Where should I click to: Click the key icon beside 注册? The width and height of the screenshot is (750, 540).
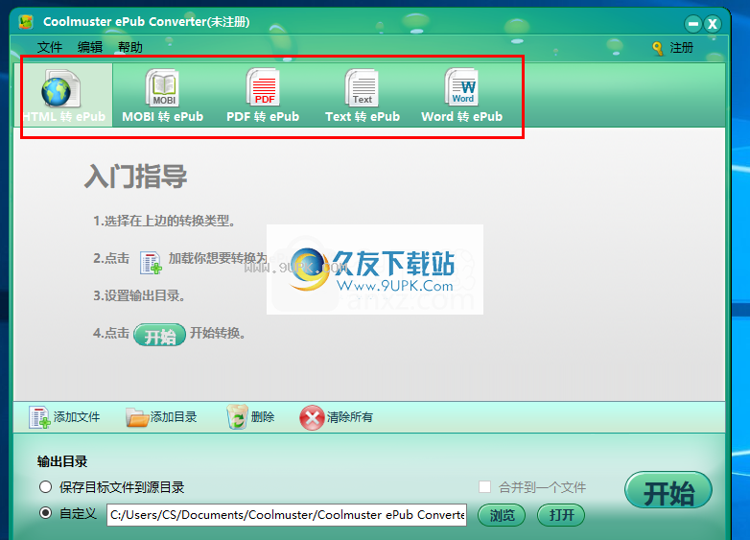pyautogui.click(x=658, y=48)
